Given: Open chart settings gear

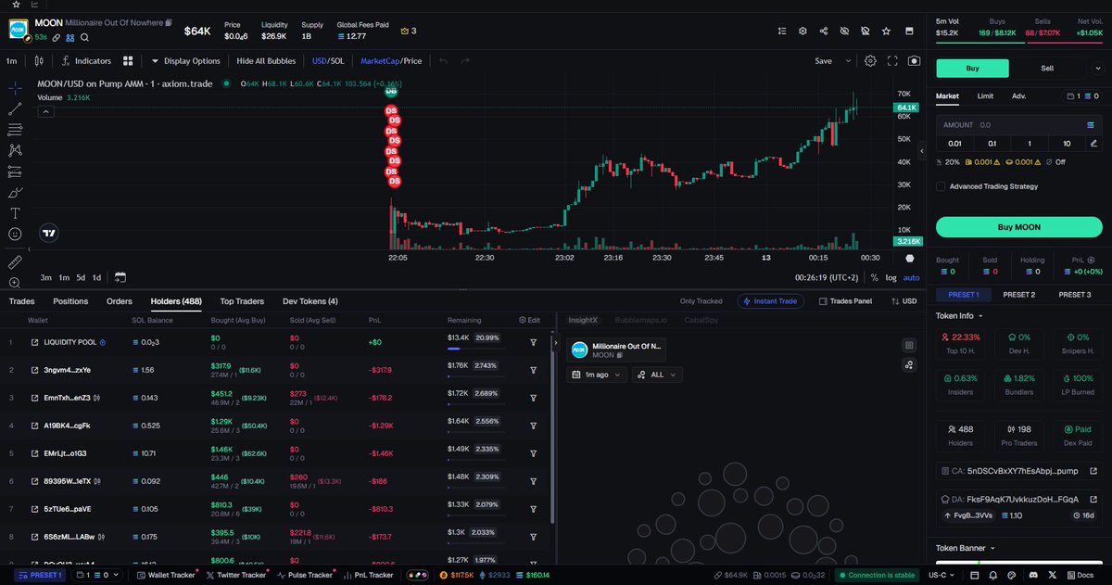Looking at the screenshot, I should pos(870,61).
